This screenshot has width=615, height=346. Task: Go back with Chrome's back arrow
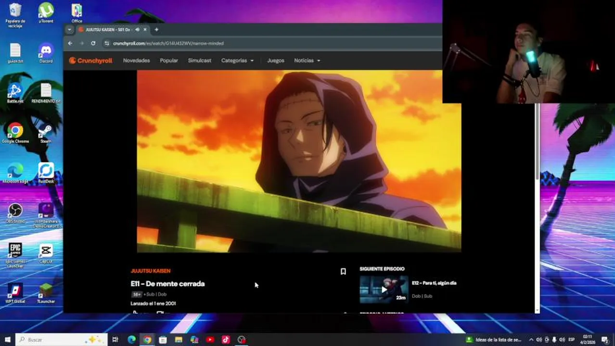point(70,43)
